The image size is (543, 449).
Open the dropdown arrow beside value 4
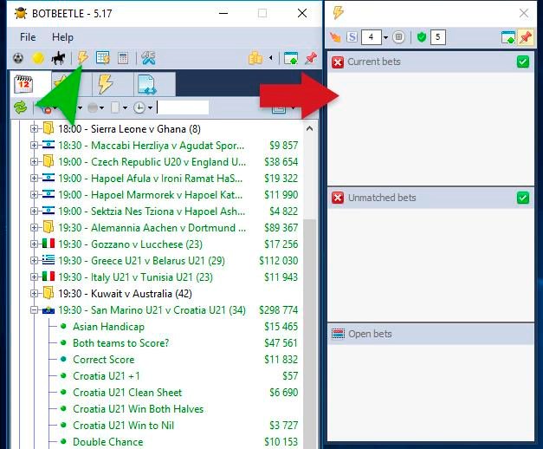pyautogui.click(x=385, y=36)
